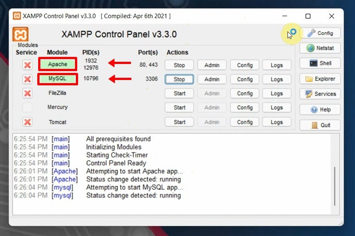Screen dimensions: 355x236
Task: Open MySQL Config
Action: (x=245, y=79)
